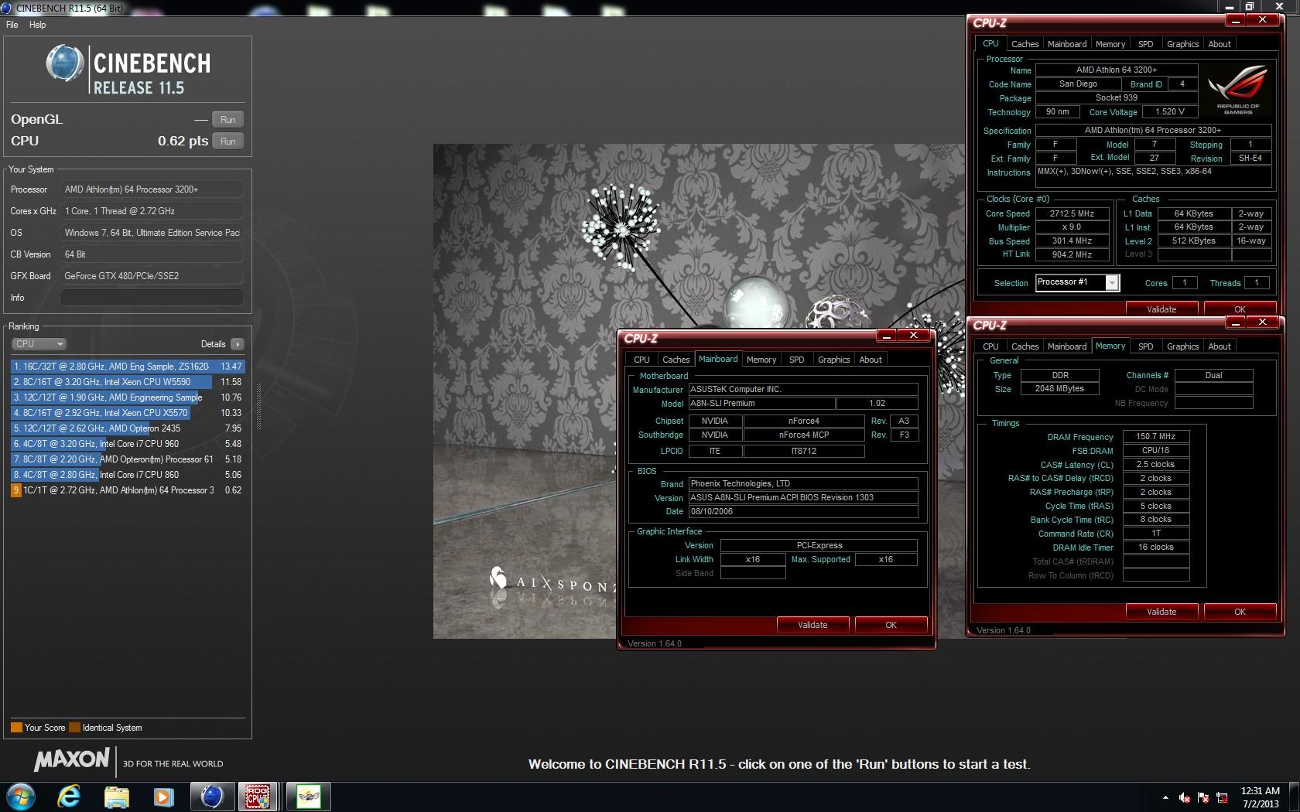The width and height of the screenshot is (1300, 812).
Task: Click the Info input field
Action: [152, 298]
